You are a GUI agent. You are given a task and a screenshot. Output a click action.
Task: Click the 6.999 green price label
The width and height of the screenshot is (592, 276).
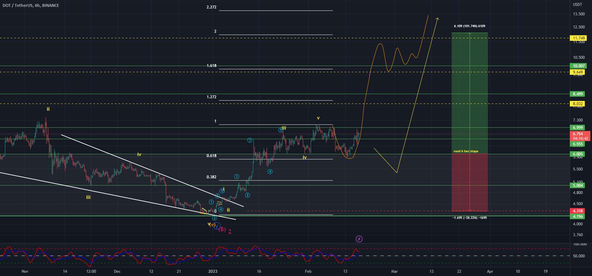click(x=578, y=128)
